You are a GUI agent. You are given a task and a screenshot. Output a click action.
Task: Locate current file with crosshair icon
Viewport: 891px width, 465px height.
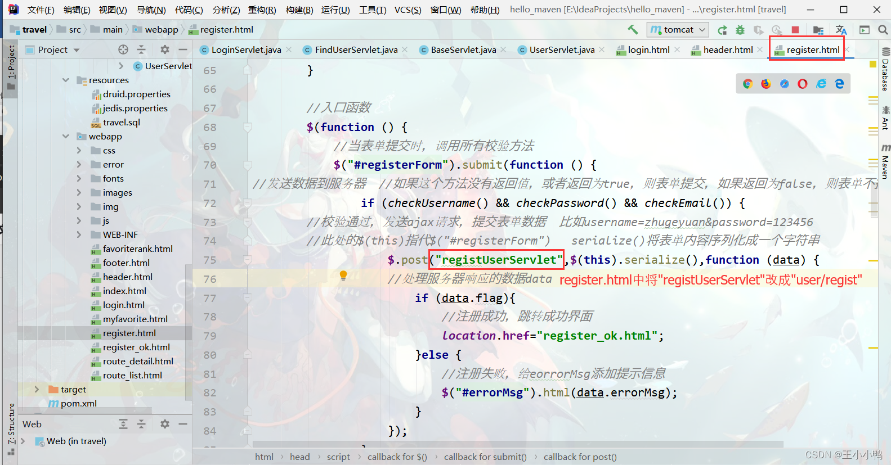coord(123,49)
